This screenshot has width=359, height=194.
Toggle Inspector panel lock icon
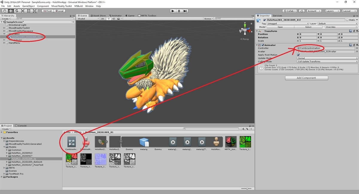pyautogui.click(x=353, y=16)
